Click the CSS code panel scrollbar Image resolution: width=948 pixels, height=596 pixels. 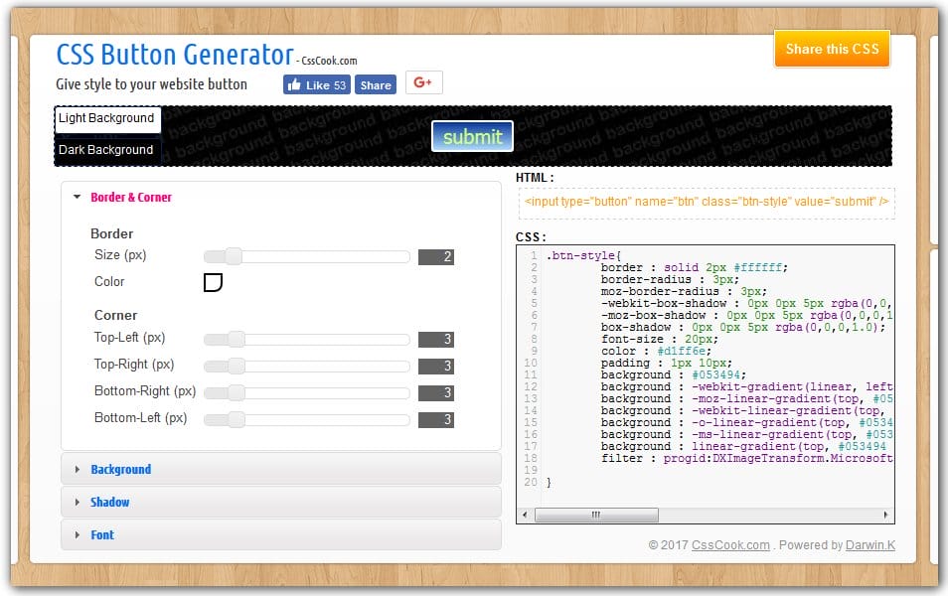point(596,515)
